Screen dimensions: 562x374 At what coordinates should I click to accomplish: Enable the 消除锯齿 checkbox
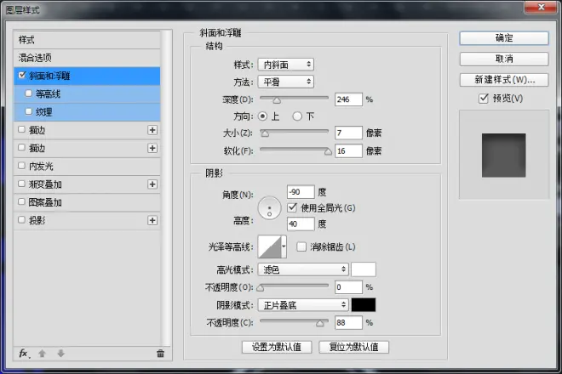tap(301, 246)
